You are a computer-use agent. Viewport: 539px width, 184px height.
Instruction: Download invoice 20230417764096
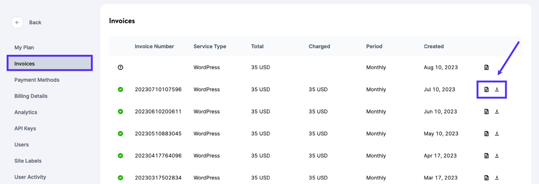point(497,156)
